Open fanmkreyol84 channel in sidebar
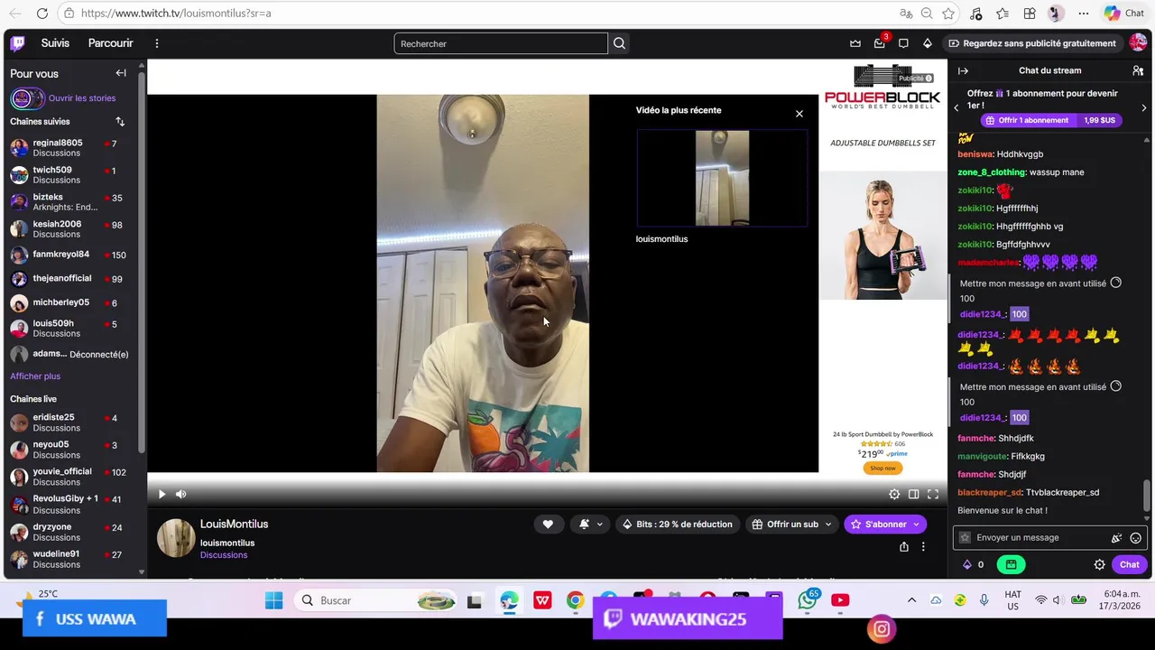 pos(69,255)
